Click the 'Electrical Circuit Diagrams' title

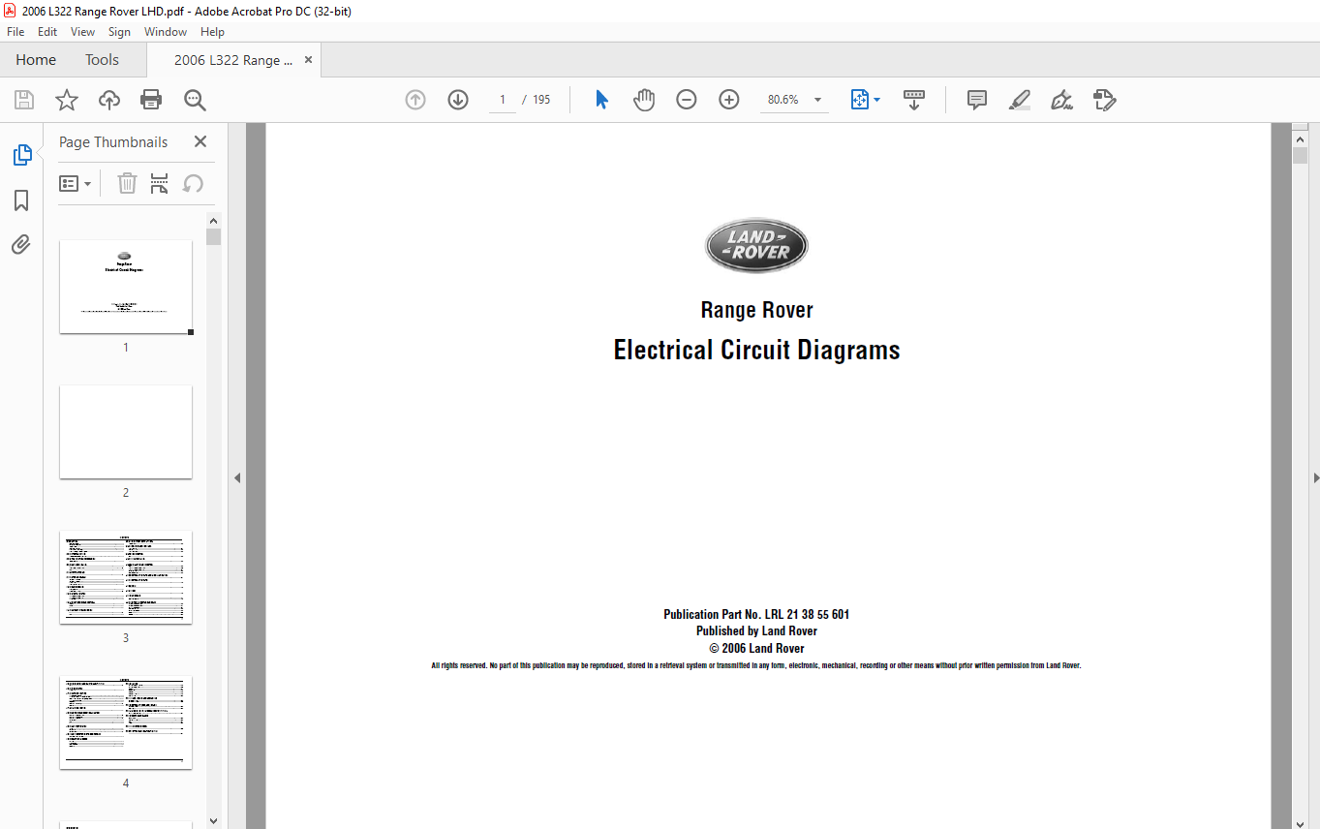(x=756, y=350)
